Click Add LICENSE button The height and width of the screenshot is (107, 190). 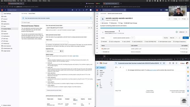[126, 42]
